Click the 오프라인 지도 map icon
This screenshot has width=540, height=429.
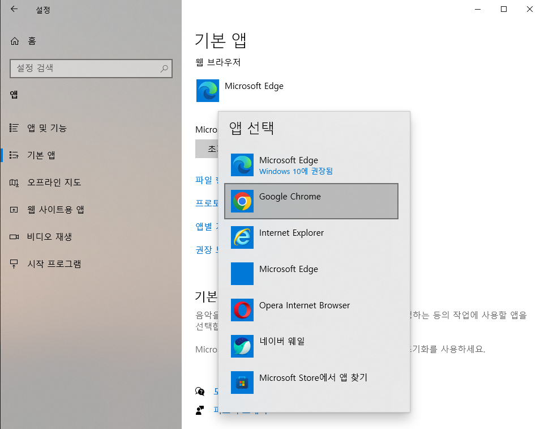(14, 182)
